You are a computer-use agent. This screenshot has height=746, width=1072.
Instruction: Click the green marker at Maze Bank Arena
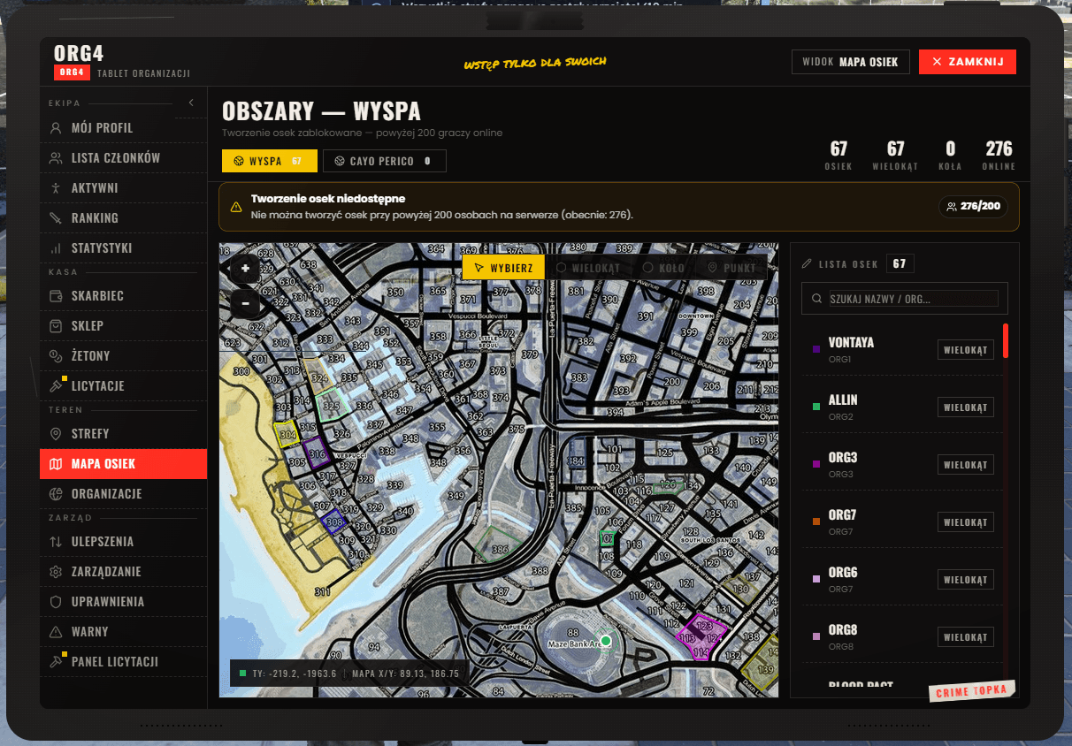[x=606, y=641]
